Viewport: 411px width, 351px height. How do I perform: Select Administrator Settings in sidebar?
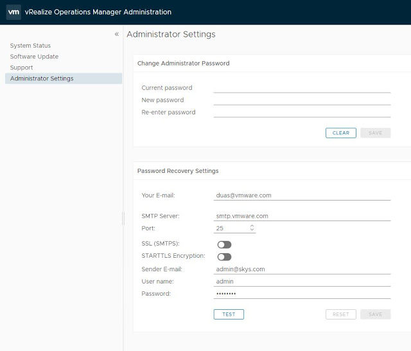[x=42, y=78]
